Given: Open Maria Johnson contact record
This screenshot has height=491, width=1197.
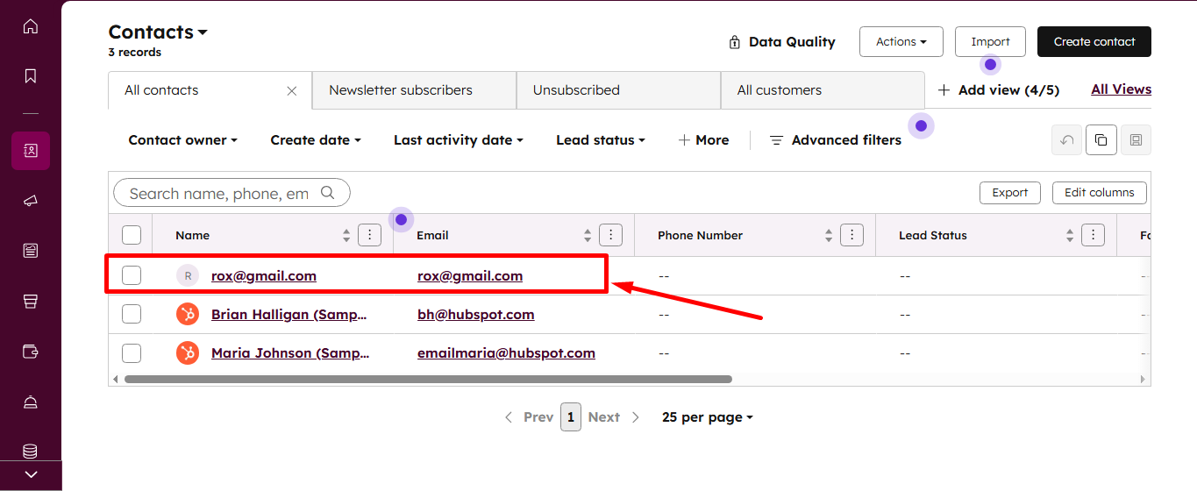Looking at the screenshot, I should coord(290,352).
